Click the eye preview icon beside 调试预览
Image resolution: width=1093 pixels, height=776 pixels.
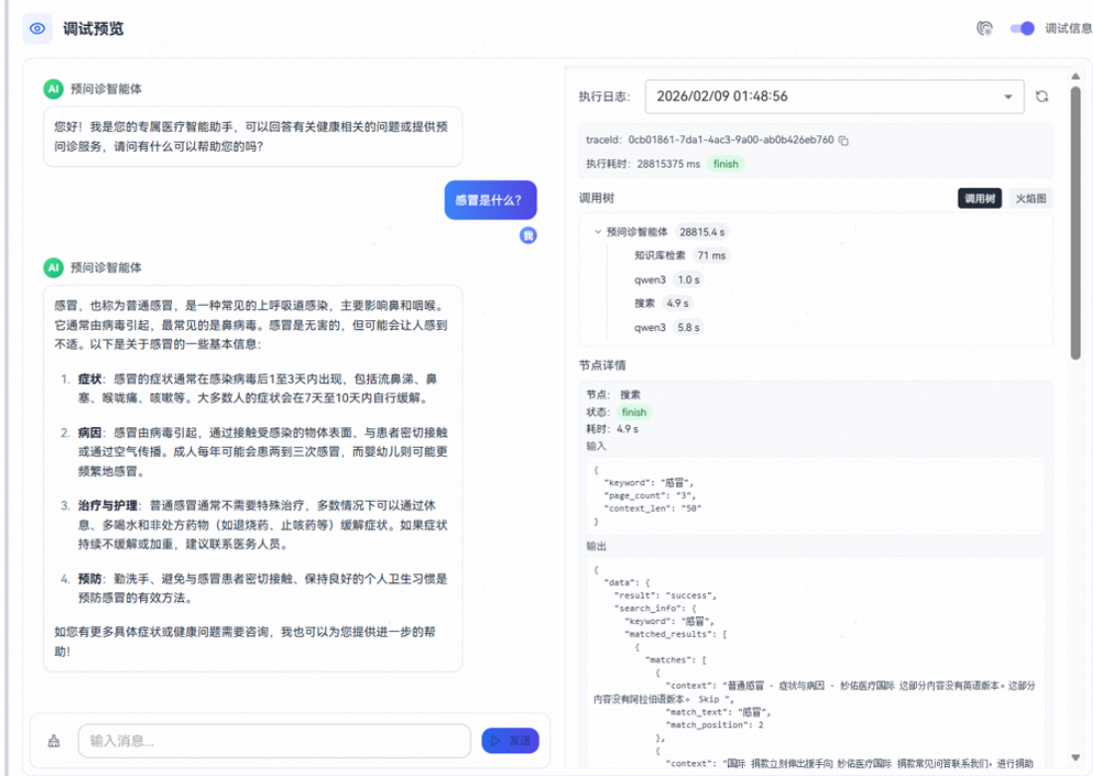point(38,29)
